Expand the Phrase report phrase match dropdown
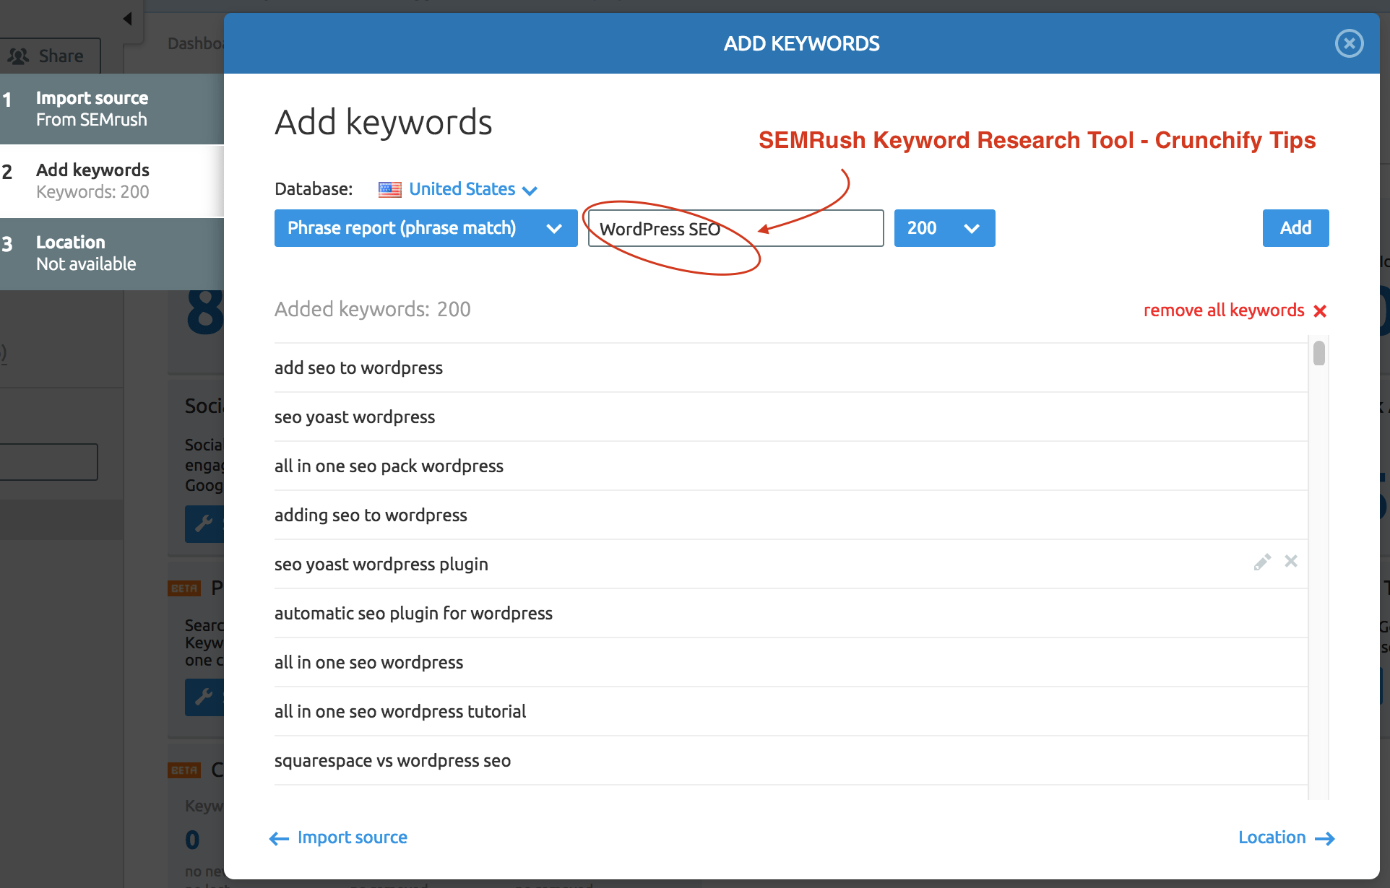The width and height of the screenshot is (1390, 888). pos(423,228)
